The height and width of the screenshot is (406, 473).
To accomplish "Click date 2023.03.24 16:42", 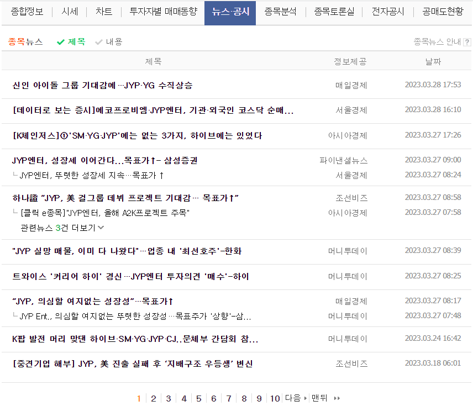I will (433, 338).
